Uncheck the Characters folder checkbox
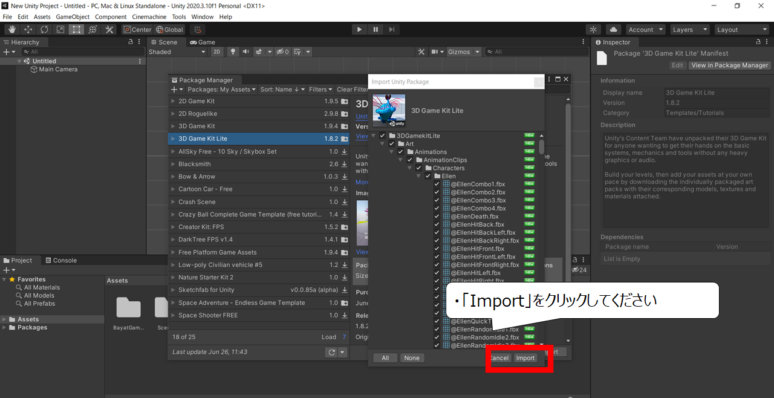Viewport: 774px width, 398px height. point(419,168)
